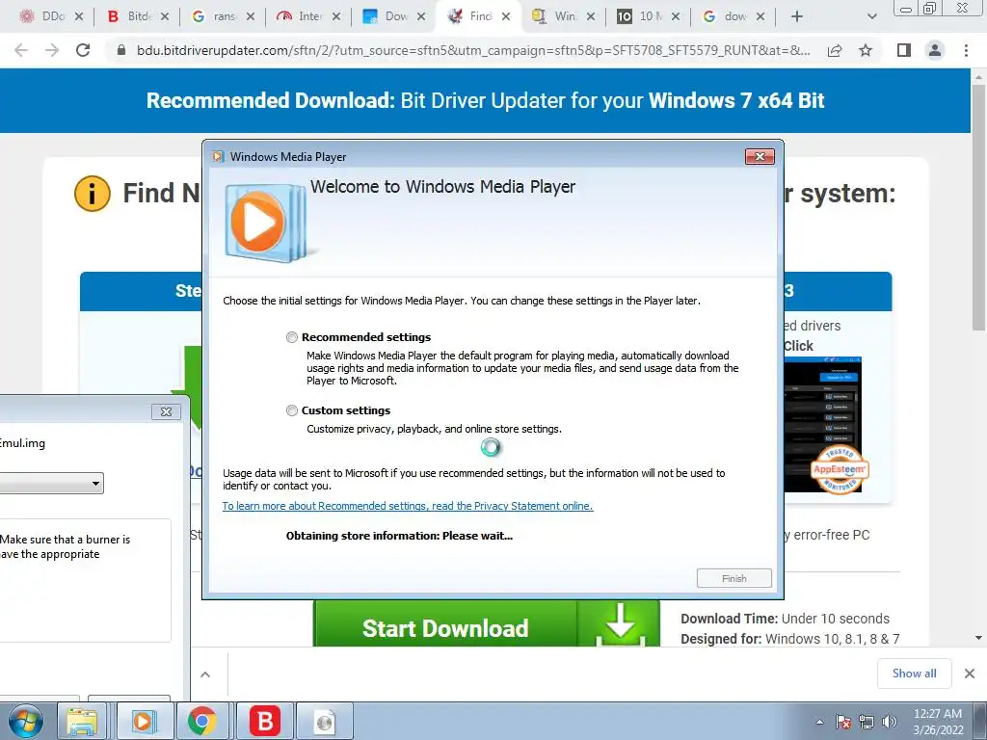Screen dimensions: 987x740
Task: Toggle the Chrome side panel icon
Action: (904, 50)
